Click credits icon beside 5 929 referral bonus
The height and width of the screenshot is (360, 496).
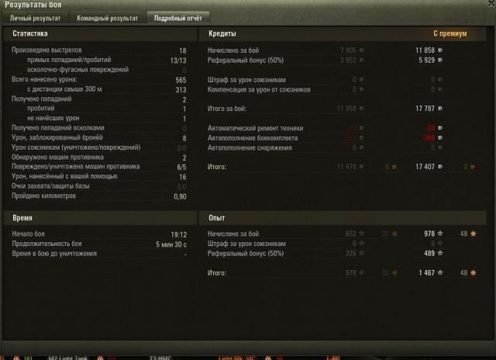[x=440, y=60]
